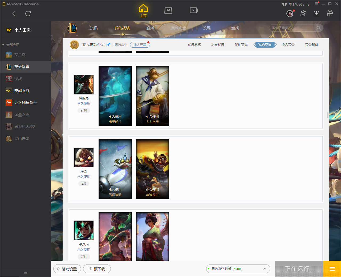
Task: Click the League of Legends logo in nav bar
Action: tap(72, 28)
